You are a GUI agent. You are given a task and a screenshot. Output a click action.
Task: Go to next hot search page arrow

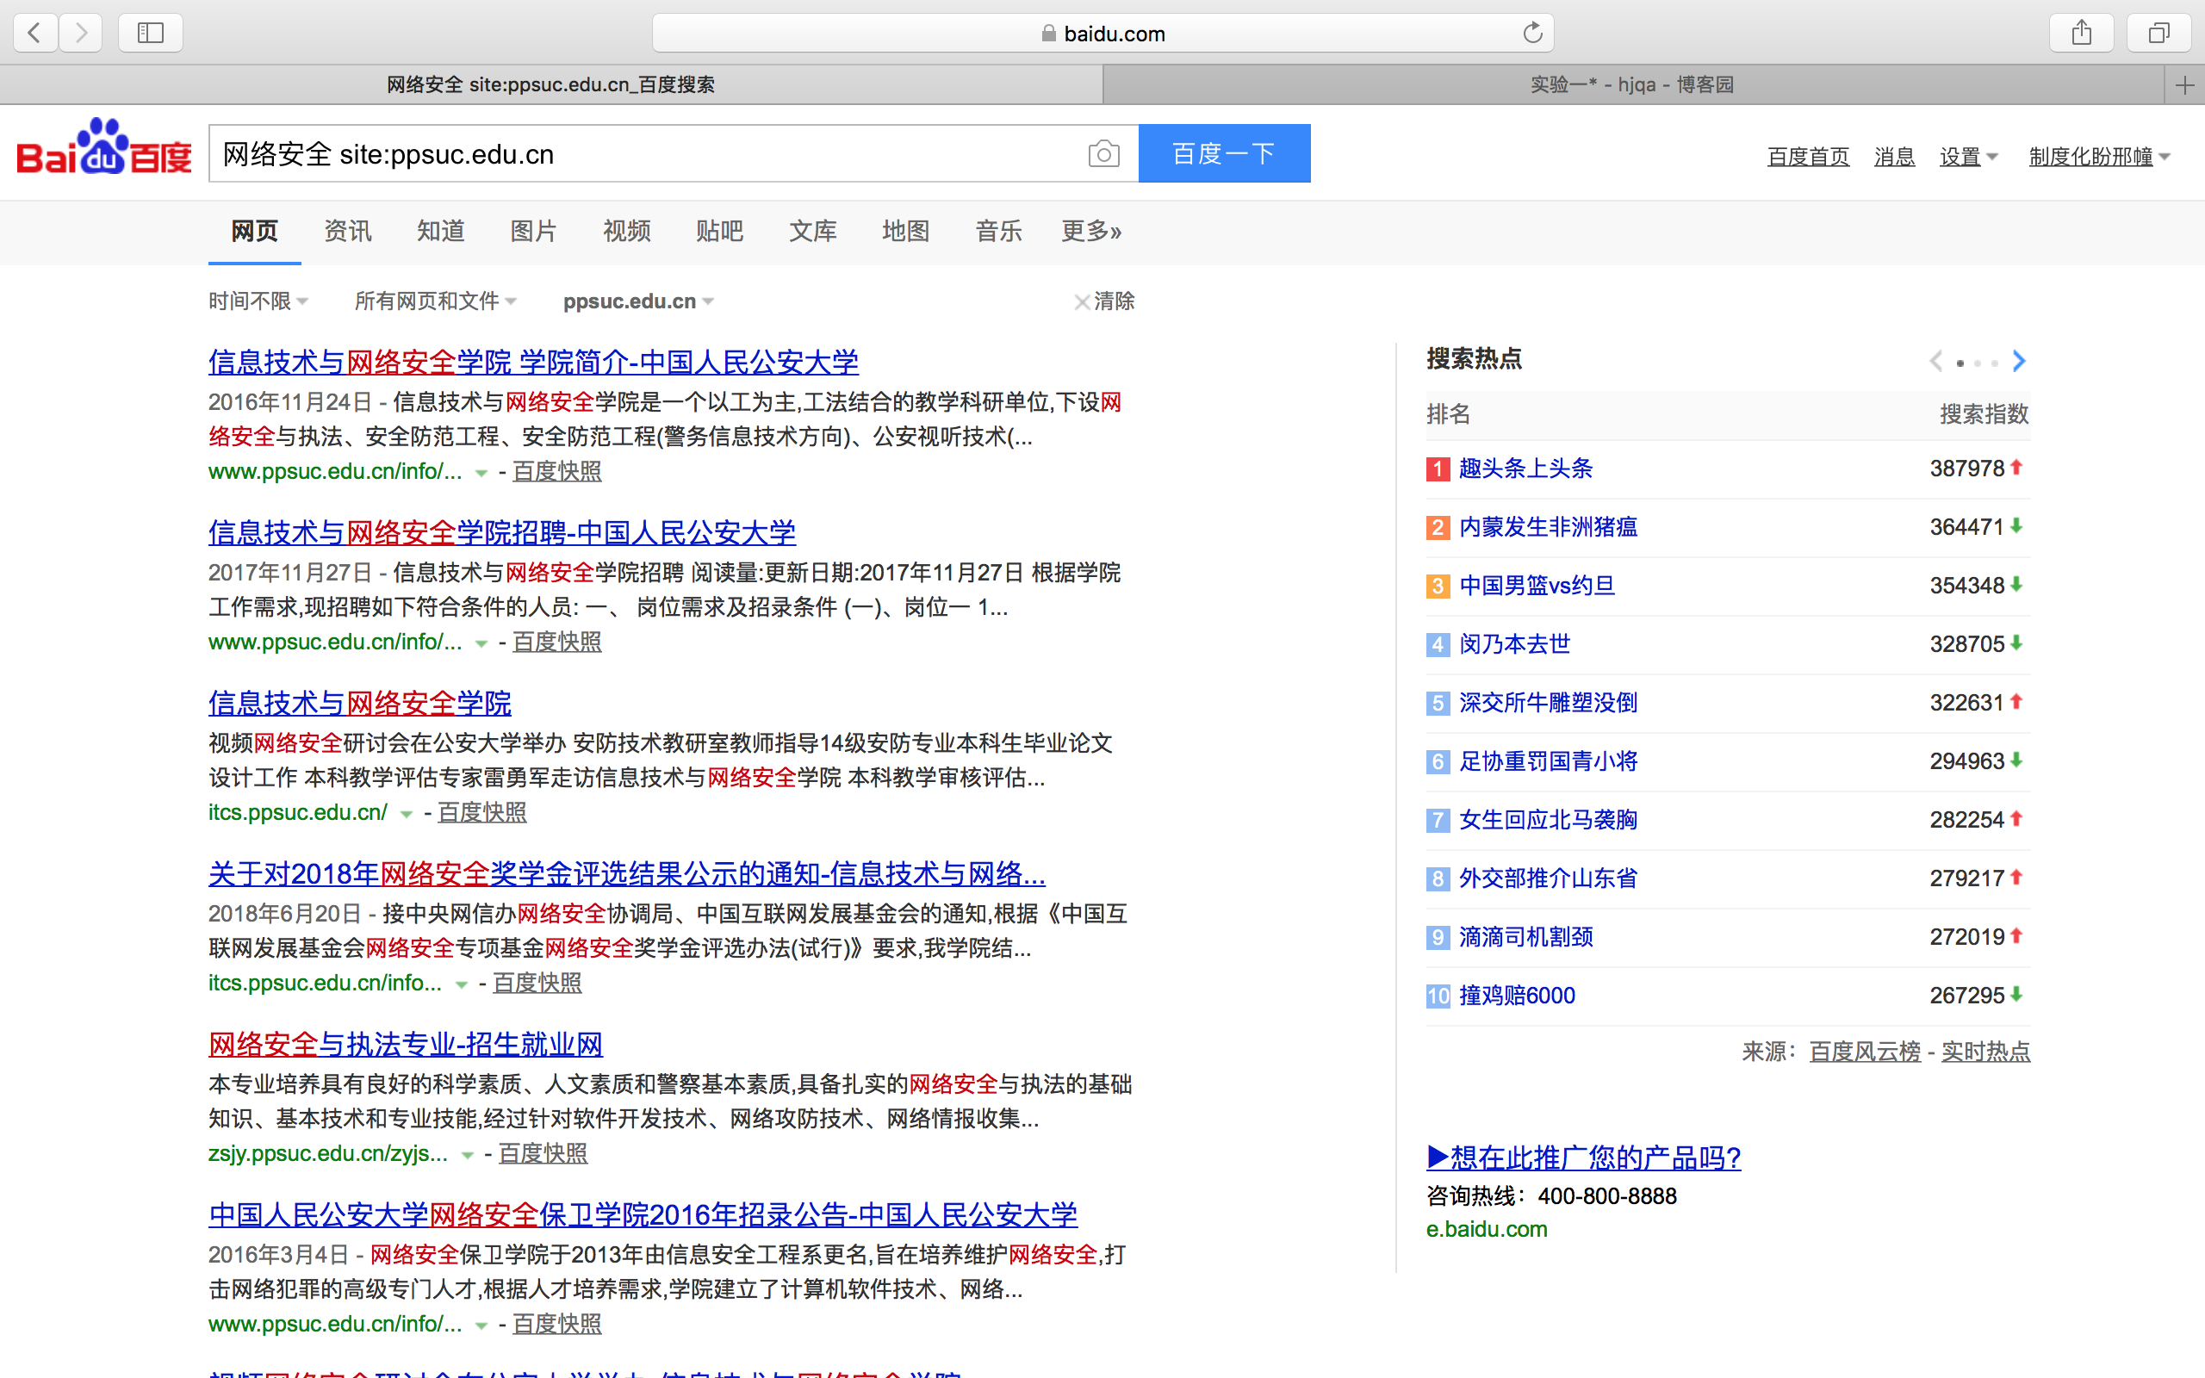2019,361
